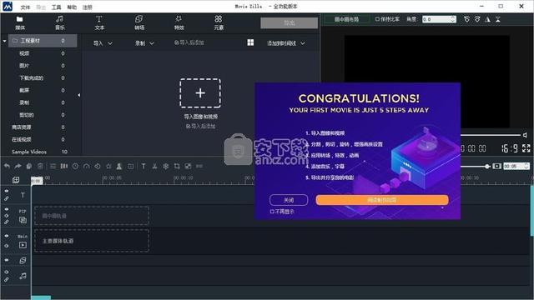
Task: Select 截屏 in the media tree
Action: tap(24, 90)
